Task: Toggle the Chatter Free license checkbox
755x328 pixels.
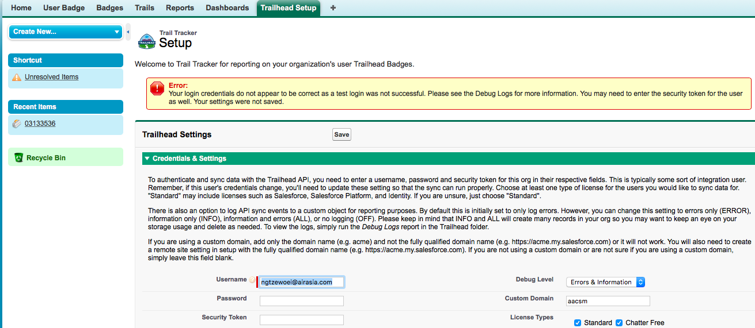Action: (x=620, y=323)
